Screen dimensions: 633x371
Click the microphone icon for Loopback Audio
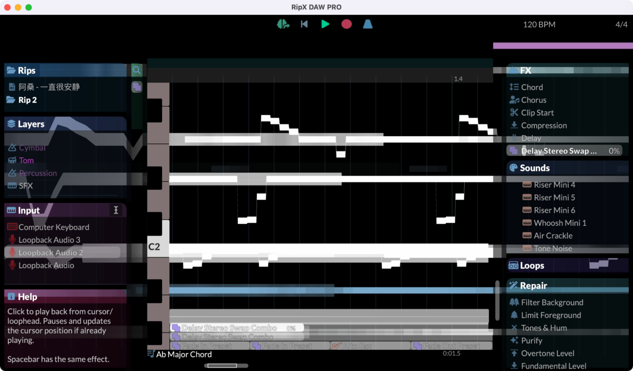click(12, 265)
